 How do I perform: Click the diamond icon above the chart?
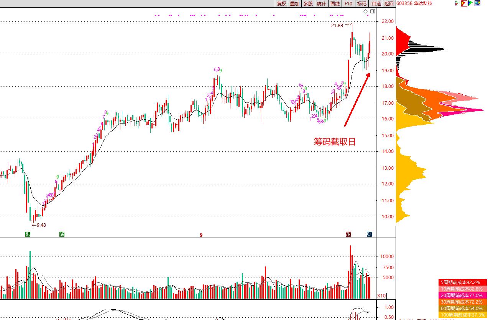point(366,11)
